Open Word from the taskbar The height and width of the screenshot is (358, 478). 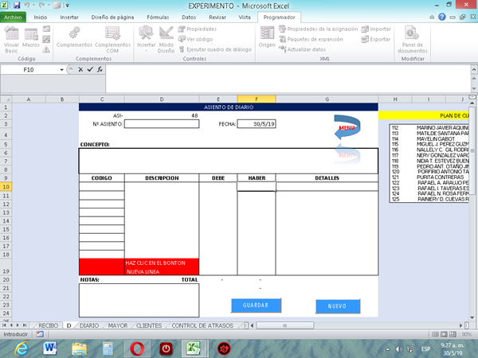coord(50,348)
